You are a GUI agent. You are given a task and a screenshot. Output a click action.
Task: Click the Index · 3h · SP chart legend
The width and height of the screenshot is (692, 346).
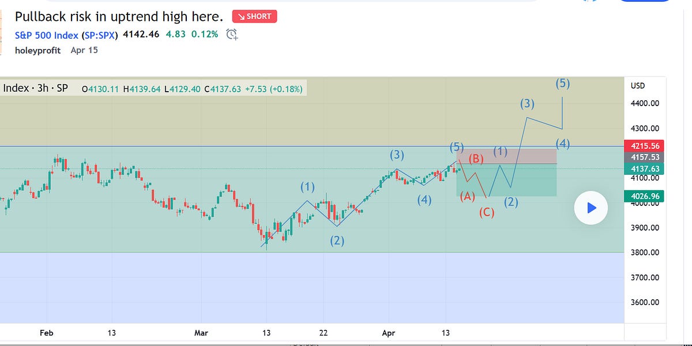pyautogui.click(x=35, y=88)
